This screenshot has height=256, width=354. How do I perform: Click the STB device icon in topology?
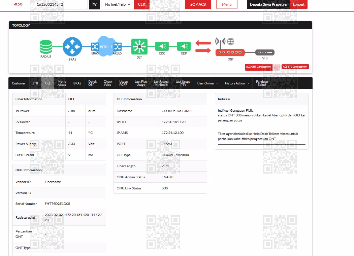click(x=265, y=52)
